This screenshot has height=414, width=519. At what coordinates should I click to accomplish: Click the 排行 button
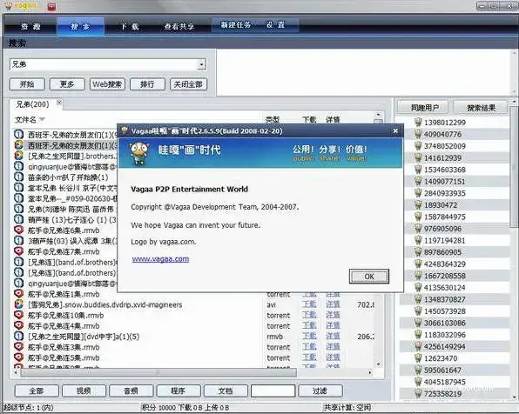point(147,84)
